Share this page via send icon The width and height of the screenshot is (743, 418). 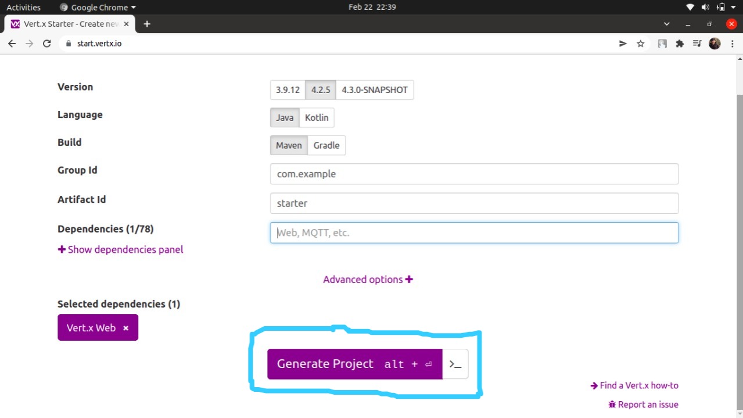pyautogui.click(x=623, y=44)
